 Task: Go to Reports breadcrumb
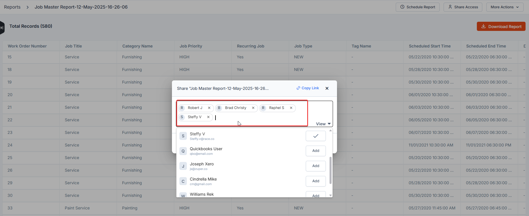coord(12,7)
